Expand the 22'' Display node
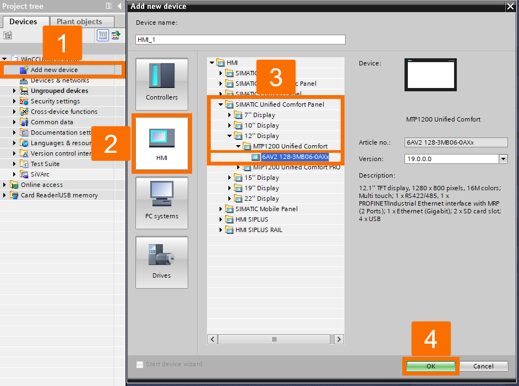Viewport: 519px width, 386px height. 230,198
